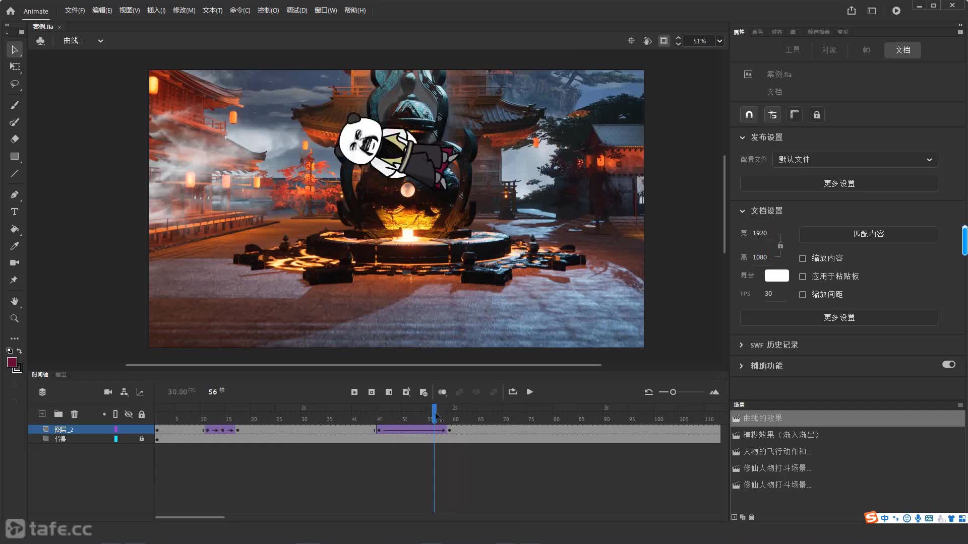
Task: Select the Eyedropper tool
Action: tap(15, 246)
